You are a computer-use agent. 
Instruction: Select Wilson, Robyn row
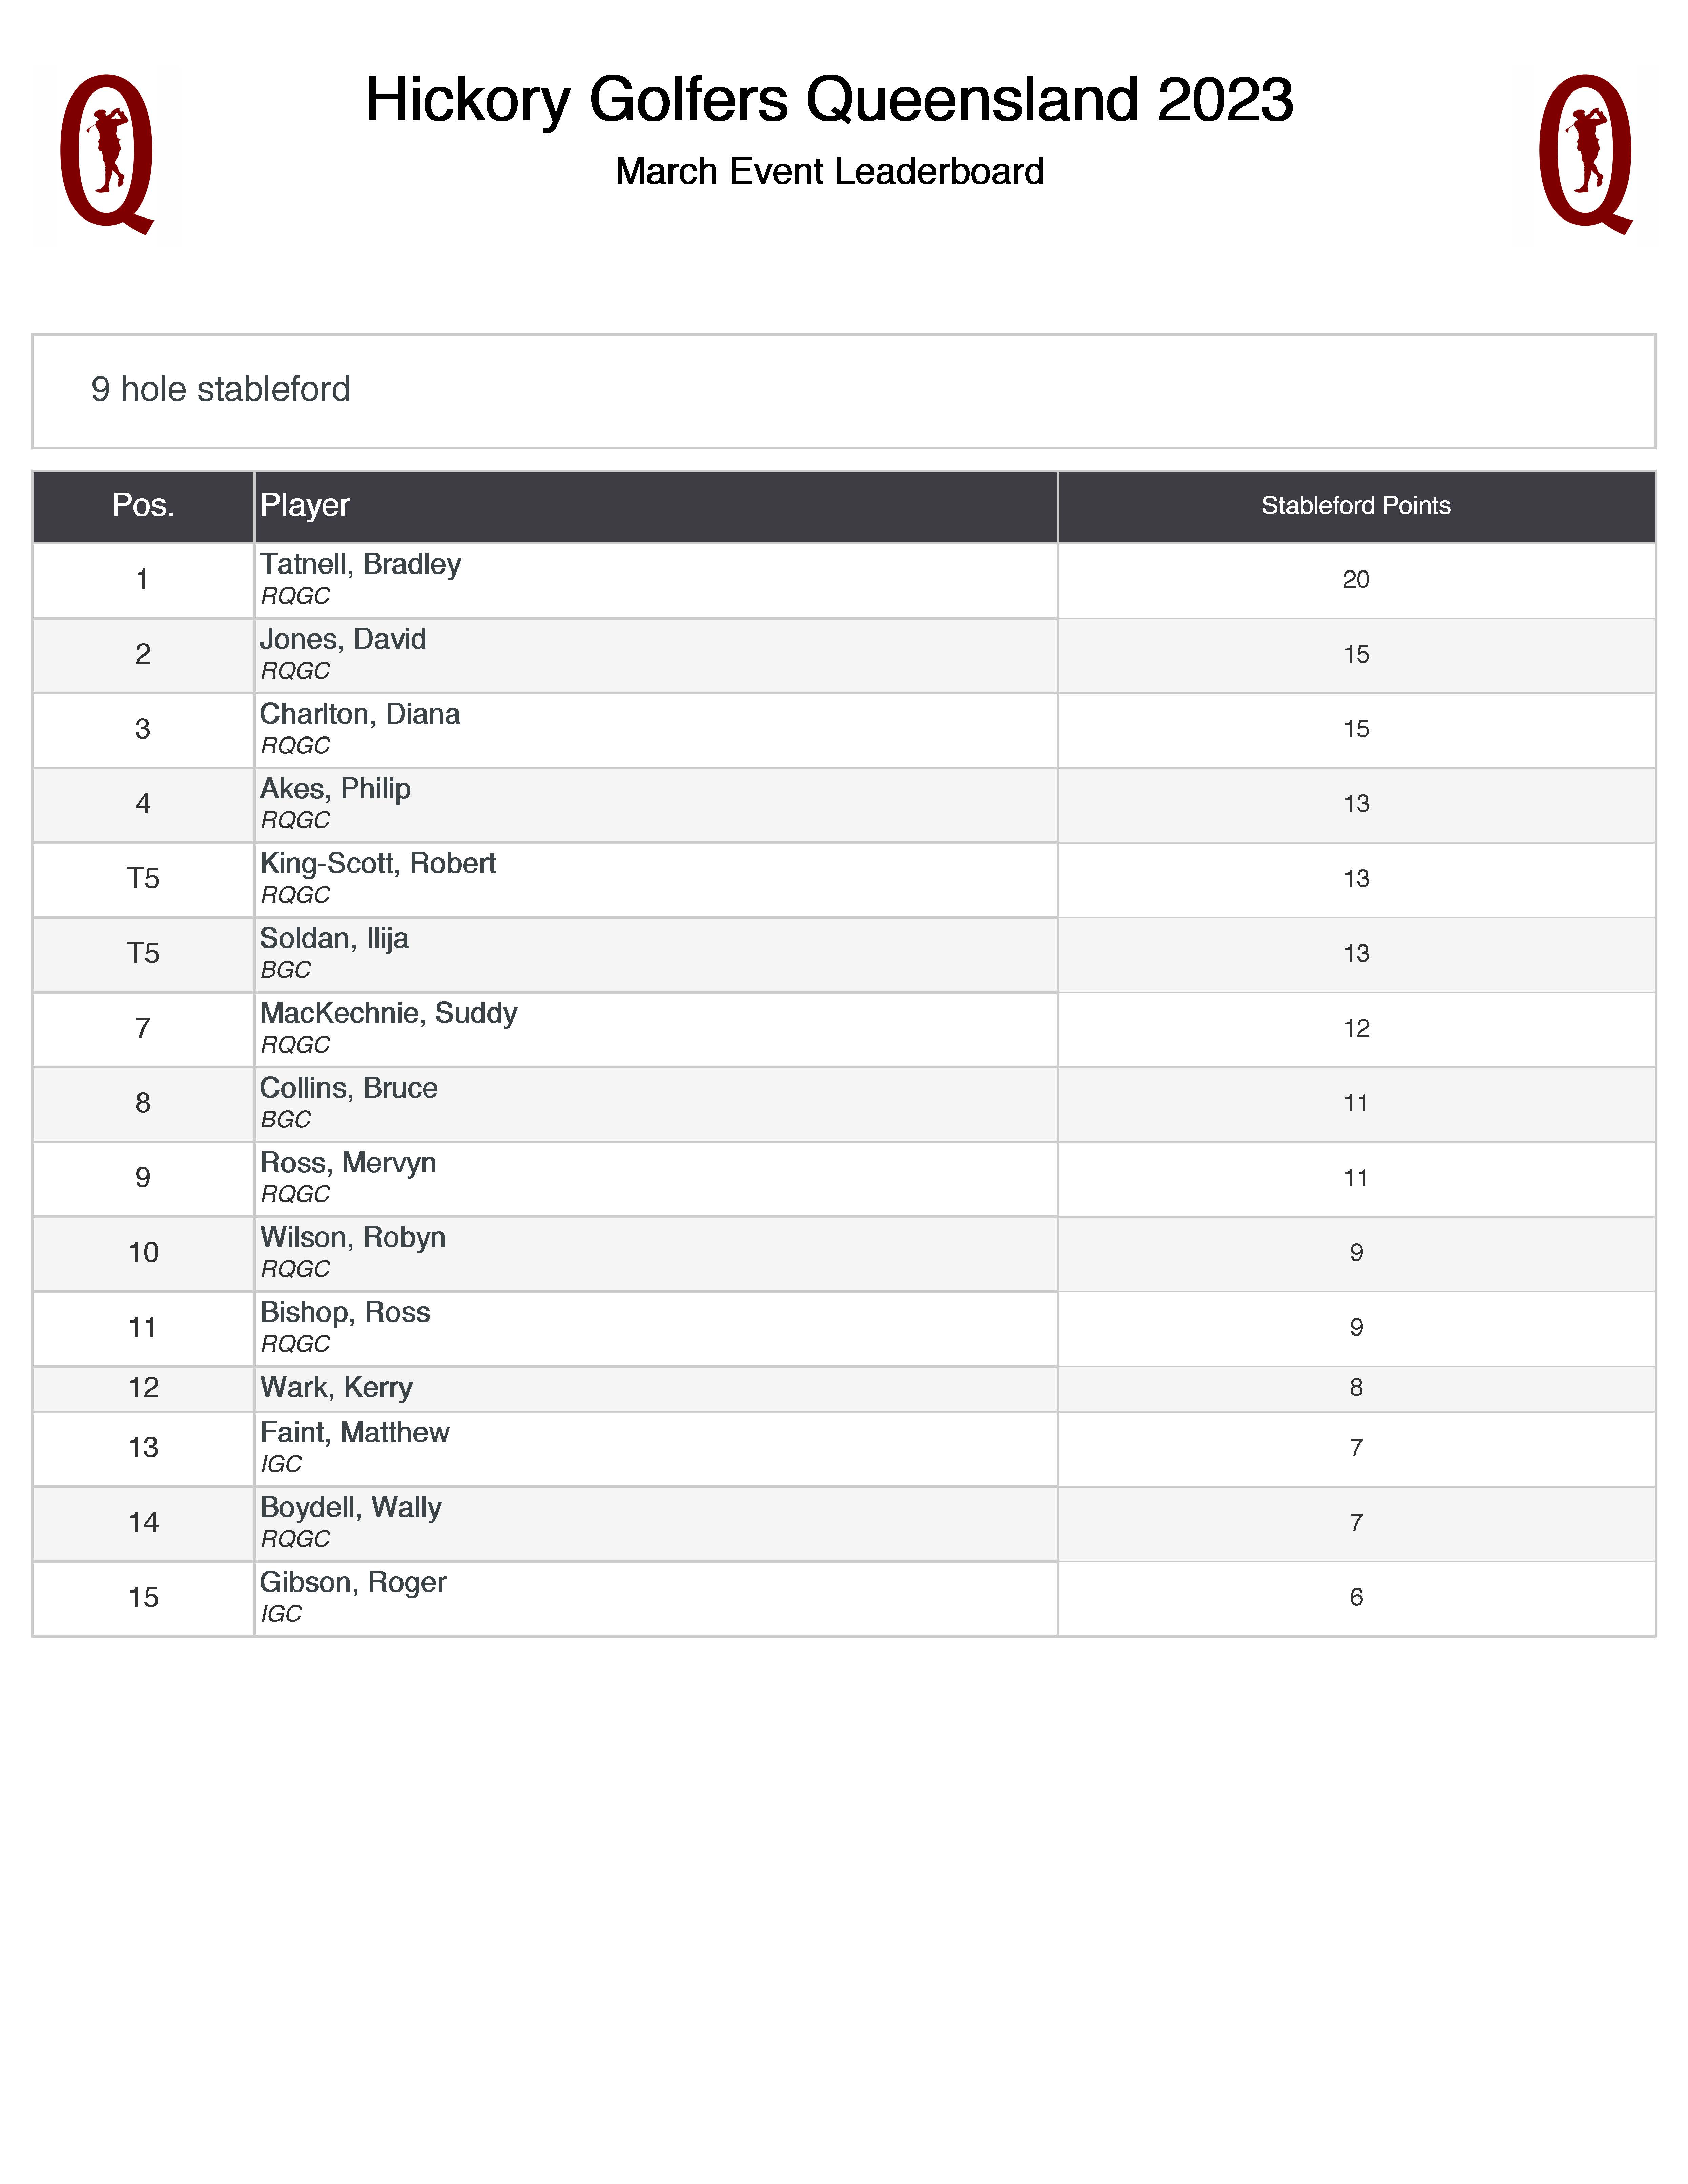tap(352, 1238)
